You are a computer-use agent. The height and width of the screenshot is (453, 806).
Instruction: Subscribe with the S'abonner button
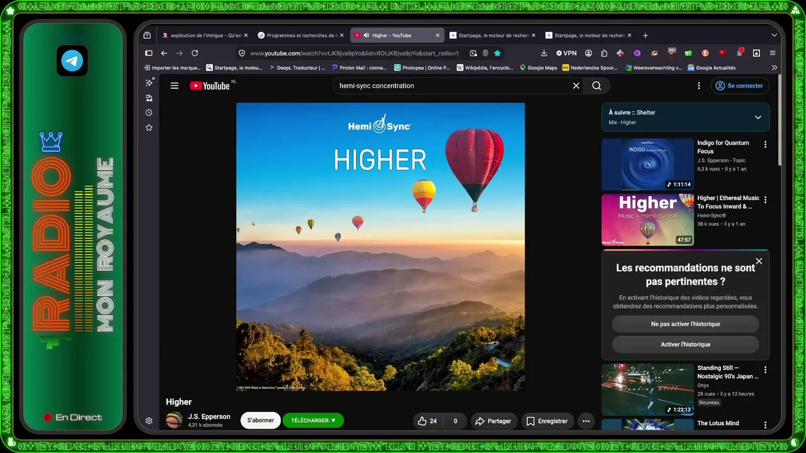pyautogui.click(x=261, y=420)
